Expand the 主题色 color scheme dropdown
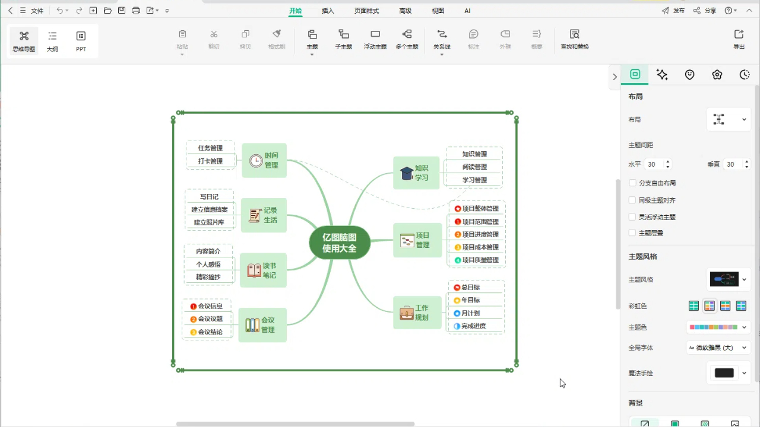This screenshot has width=760, height=427. (718, 327)
